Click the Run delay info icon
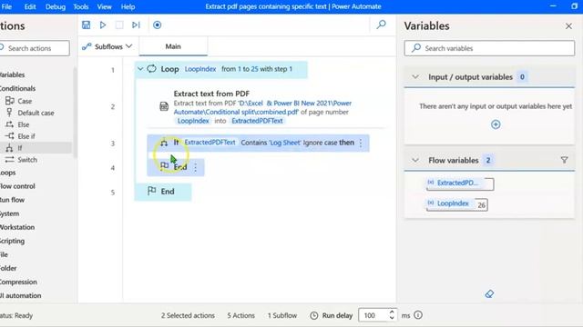 pos(418,315)
